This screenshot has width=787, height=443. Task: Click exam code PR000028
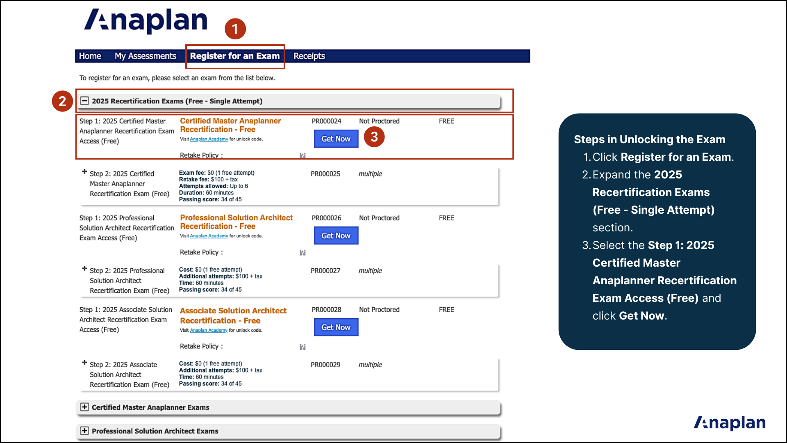326,310
